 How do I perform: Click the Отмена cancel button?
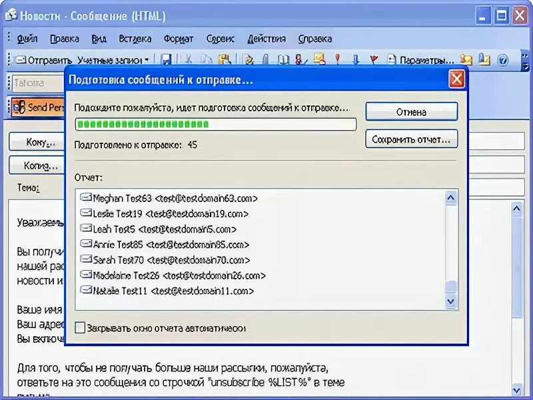click(x=411, y=111)
